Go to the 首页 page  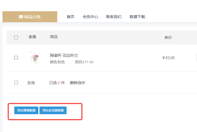pyautogui.click(x=70, y=17)
